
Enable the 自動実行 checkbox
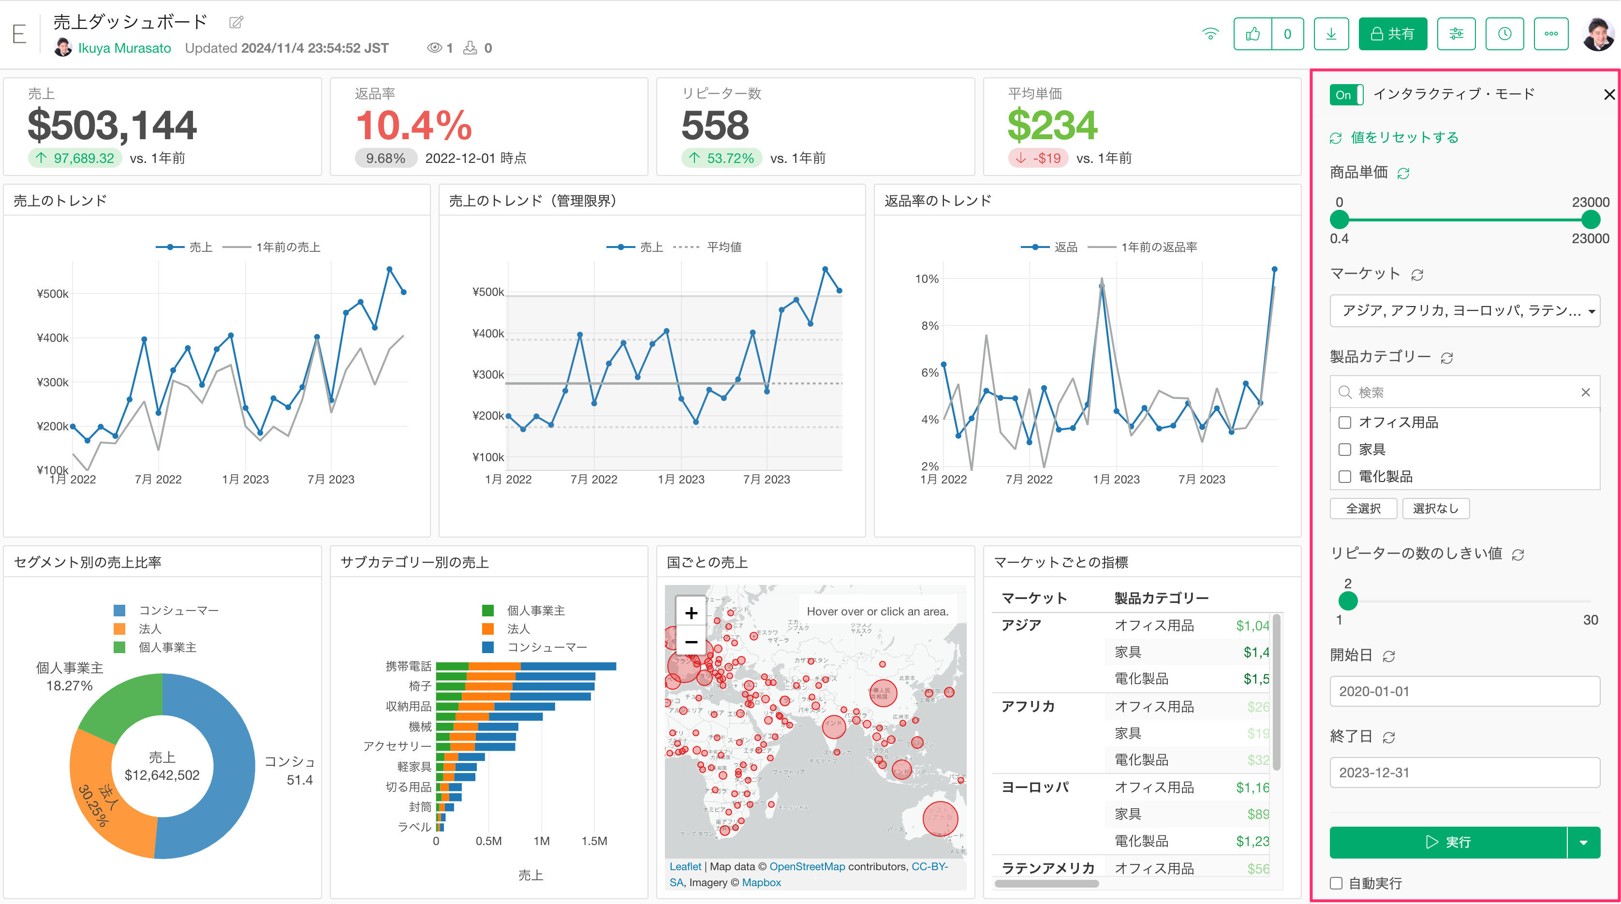pos(1336,883)
